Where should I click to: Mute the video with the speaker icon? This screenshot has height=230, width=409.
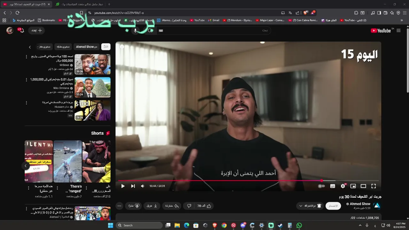click(x=143, y=186)
